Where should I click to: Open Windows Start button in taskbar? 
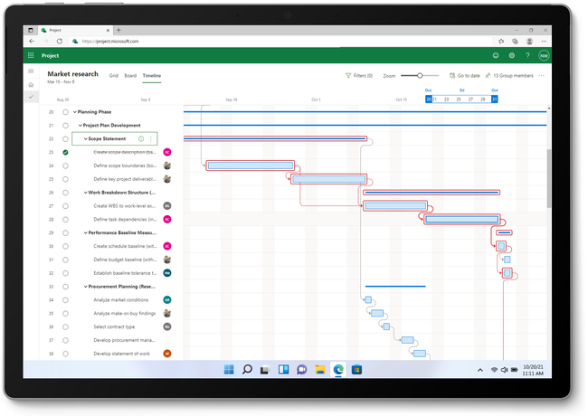[x=229, y=370]
